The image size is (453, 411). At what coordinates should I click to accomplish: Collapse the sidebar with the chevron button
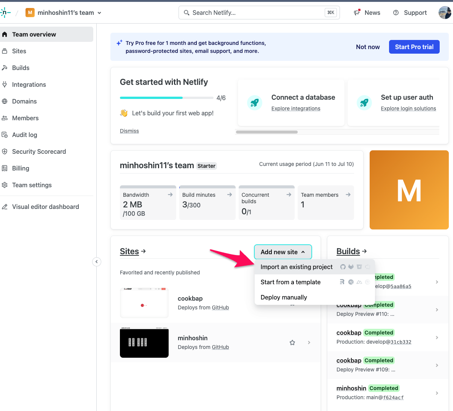(96, 262)
